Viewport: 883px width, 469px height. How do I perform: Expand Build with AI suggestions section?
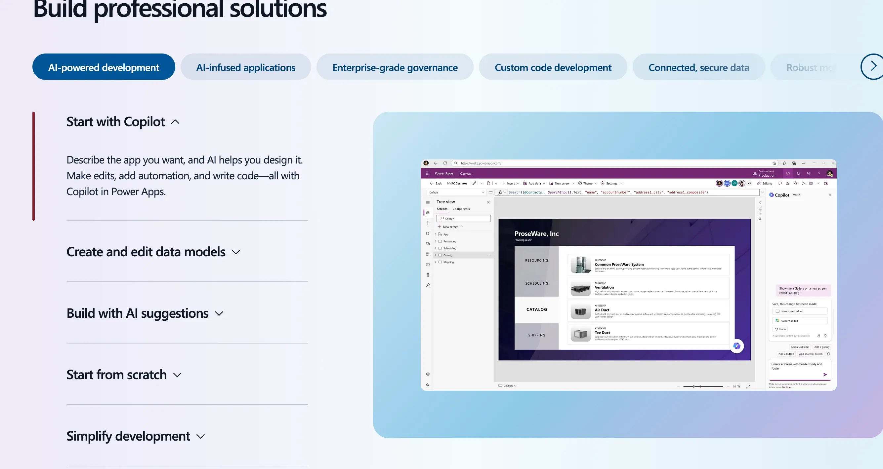coord(145,313)
